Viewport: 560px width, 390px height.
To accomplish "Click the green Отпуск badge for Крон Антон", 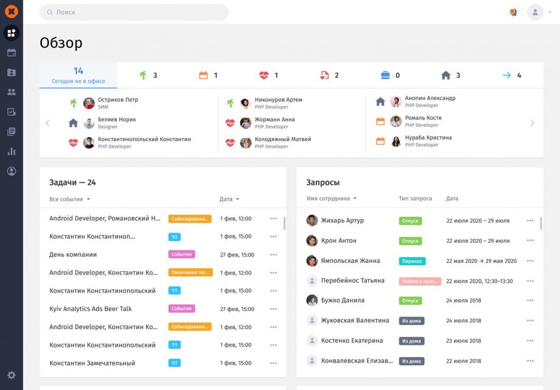I will [x=411, y=240].
